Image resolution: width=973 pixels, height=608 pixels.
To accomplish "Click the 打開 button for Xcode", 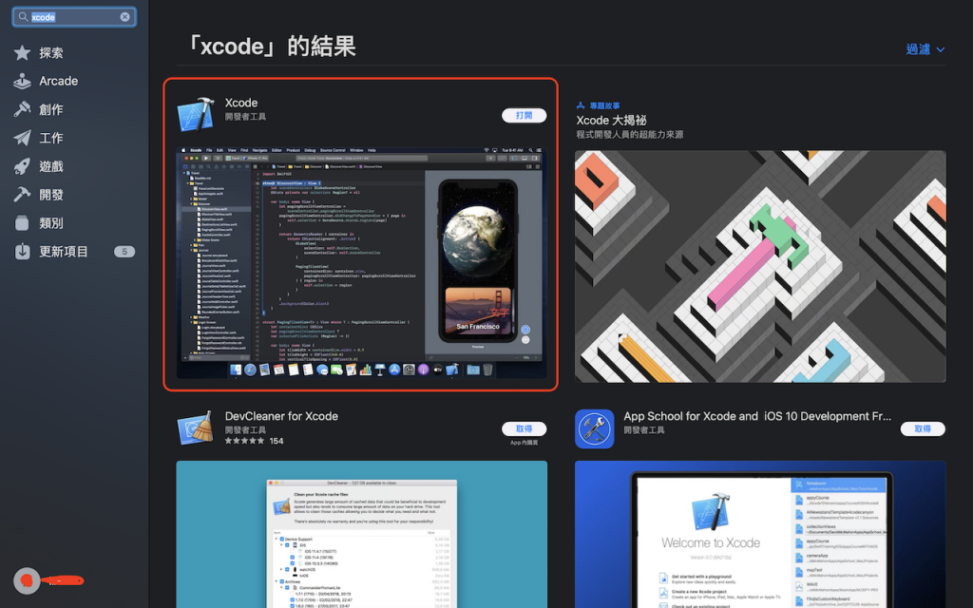I will [x=524, y=115].
